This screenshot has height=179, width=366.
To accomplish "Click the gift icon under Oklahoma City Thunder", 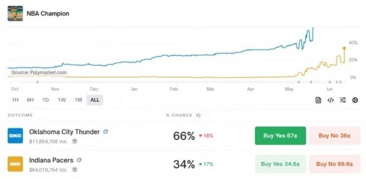I will (x=75, y=141).
